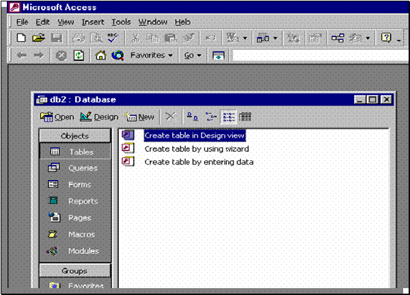410x295 pixels.
Task: Click the Relationships toolbar icon
Action: click(x=337, y=38)
